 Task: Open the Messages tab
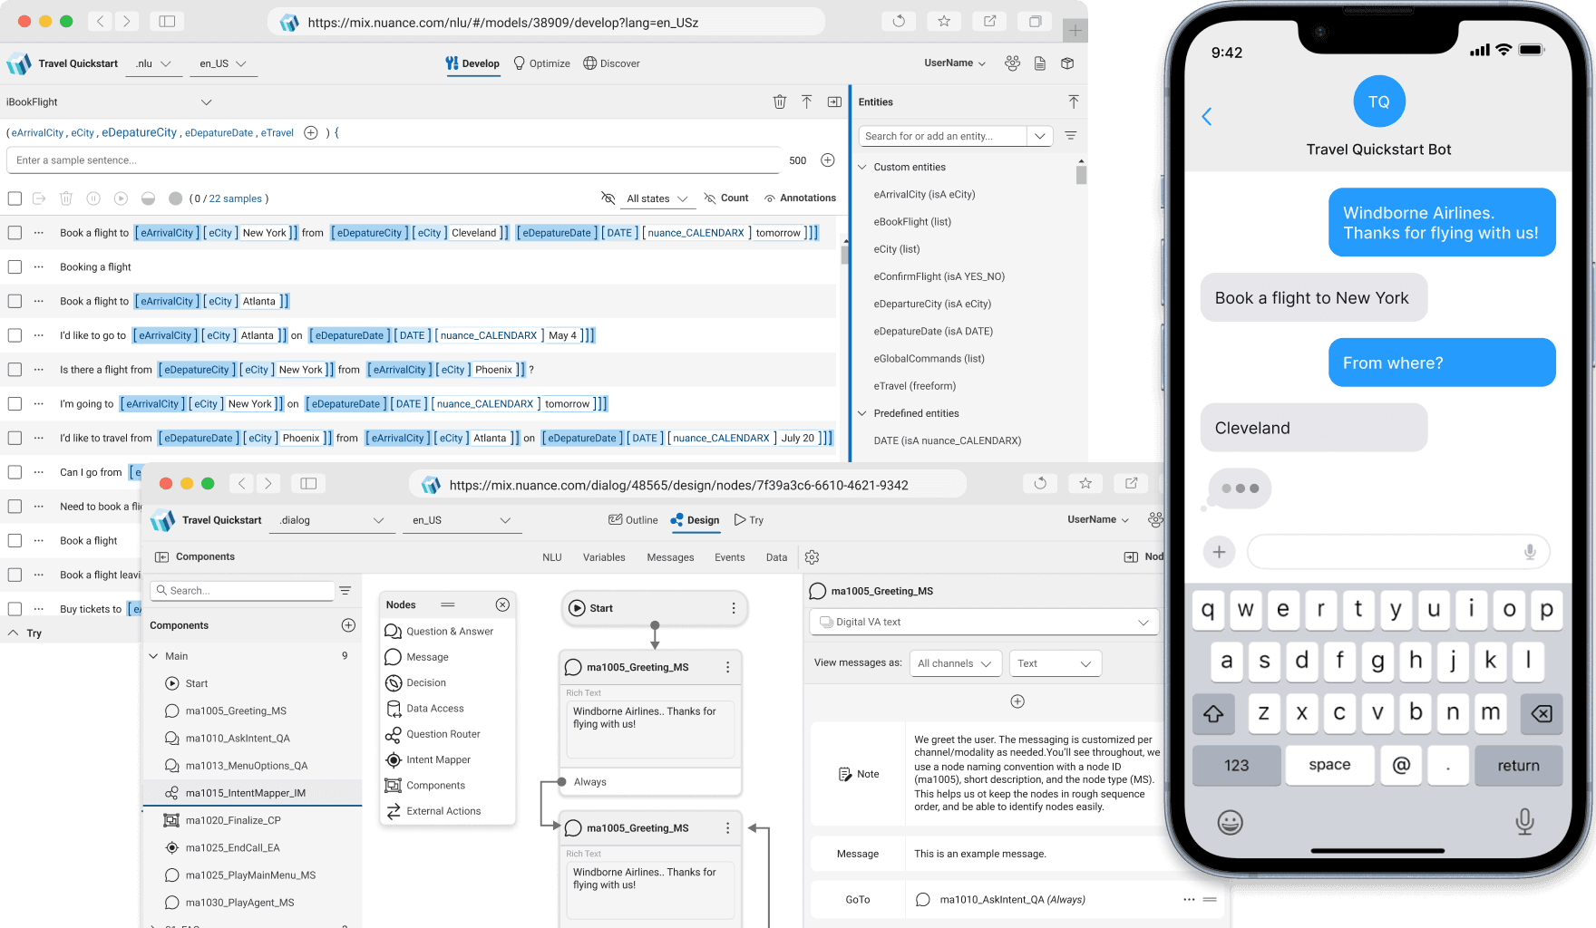tap(670, 557)
